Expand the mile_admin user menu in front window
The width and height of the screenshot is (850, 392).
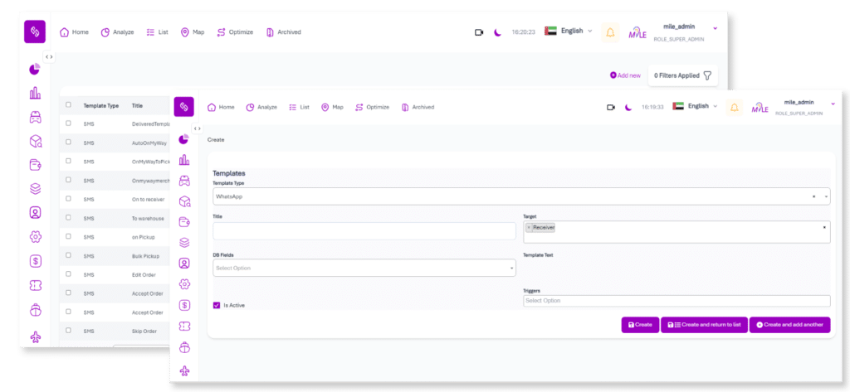click(833, 103)
